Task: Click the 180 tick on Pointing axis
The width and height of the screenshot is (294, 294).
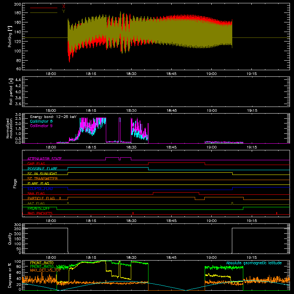Action: click(x=17, y=13)
